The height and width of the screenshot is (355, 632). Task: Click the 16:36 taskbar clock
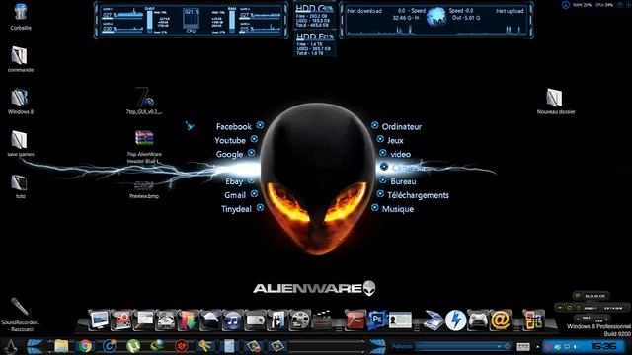[x=603, y=346]
